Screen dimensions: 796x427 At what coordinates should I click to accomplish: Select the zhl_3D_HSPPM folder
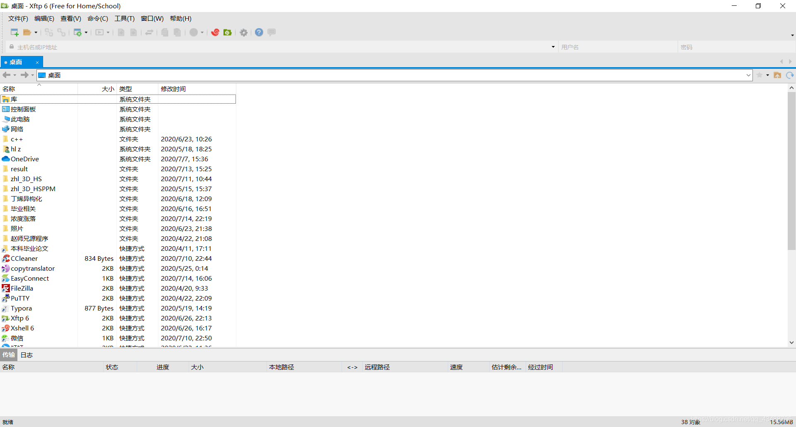[x=118, y=189]
